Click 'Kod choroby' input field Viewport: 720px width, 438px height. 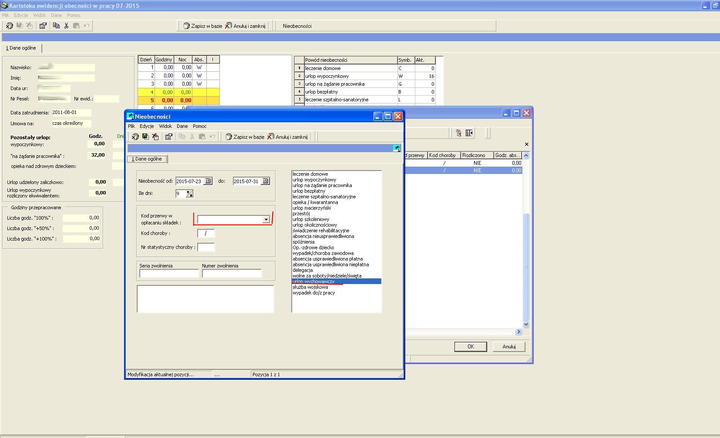206,233
